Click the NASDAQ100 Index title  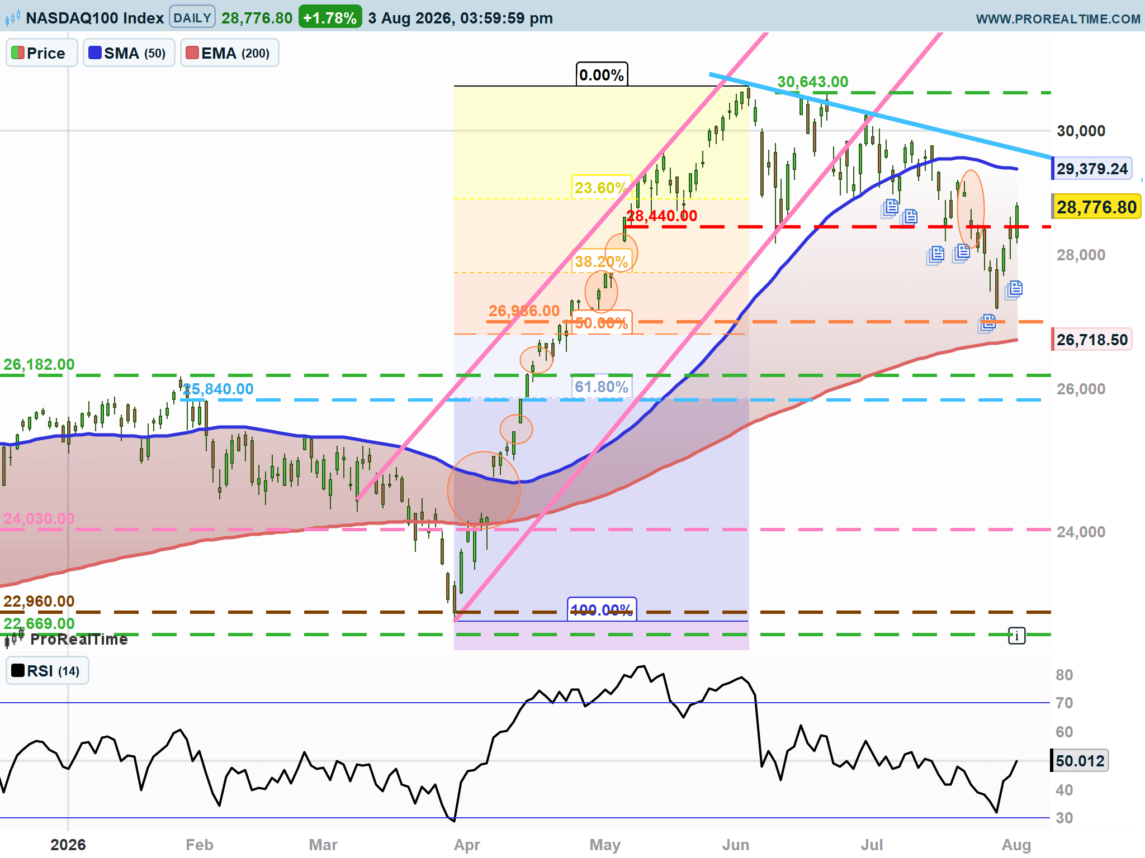tap(94, 18)
